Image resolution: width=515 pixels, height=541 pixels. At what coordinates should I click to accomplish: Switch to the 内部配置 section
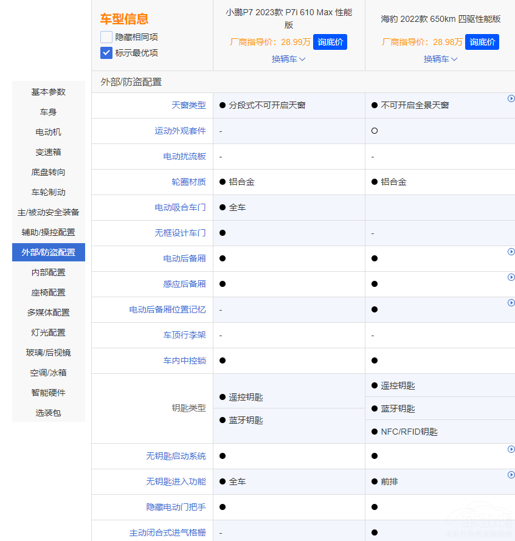[x=48, y=272]
